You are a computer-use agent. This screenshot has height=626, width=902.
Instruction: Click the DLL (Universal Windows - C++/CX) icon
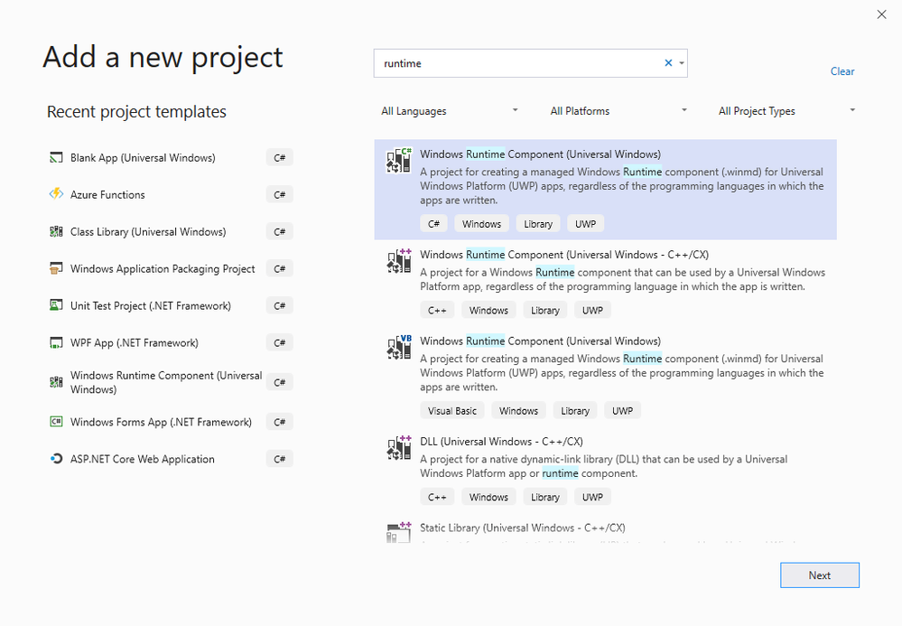point(398,447)
